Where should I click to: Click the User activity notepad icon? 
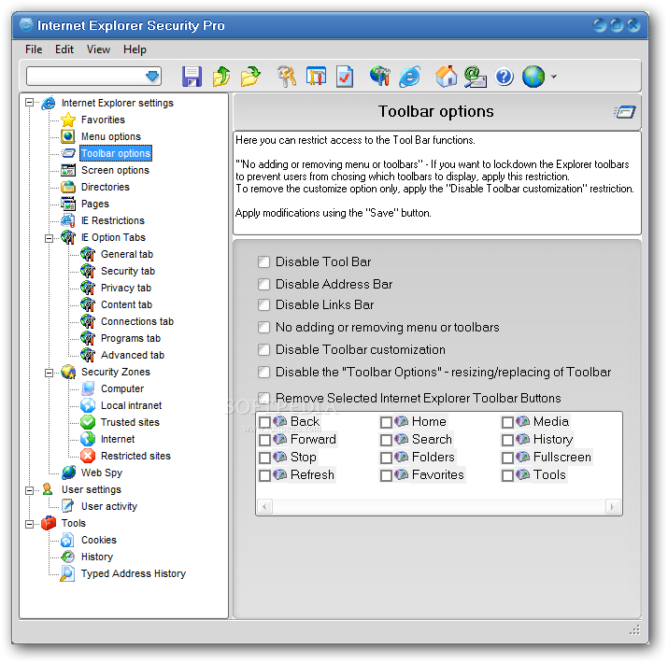tap(68, 506)
